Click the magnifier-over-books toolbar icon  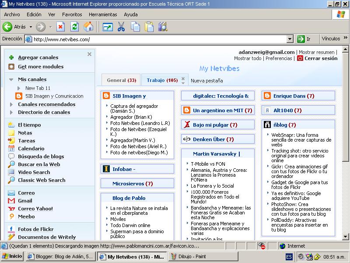tap(163, 27)
